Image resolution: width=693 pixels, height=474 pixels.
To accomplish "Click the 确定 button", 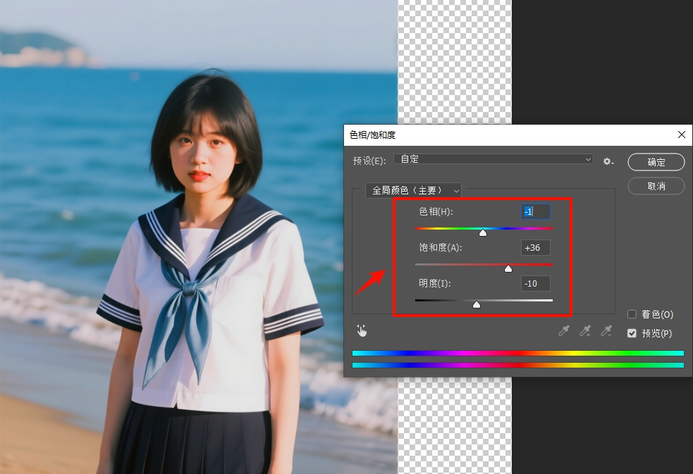I will click(x=656, y=162).
